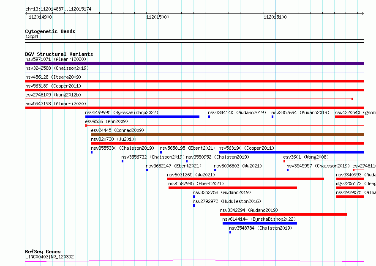This screenshot has height=266, width=376.
Task: Click the blue marker under nsv6096803
Action: pos(215,170)
